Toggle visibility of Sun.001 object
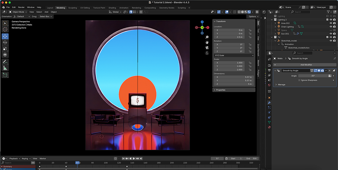The image size is (338, 170). pyautogui.click(x=331, y=34)
